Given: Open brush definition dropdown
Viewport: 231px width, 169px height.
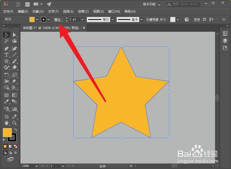Looking at the screenshot, I should [142, 19].
